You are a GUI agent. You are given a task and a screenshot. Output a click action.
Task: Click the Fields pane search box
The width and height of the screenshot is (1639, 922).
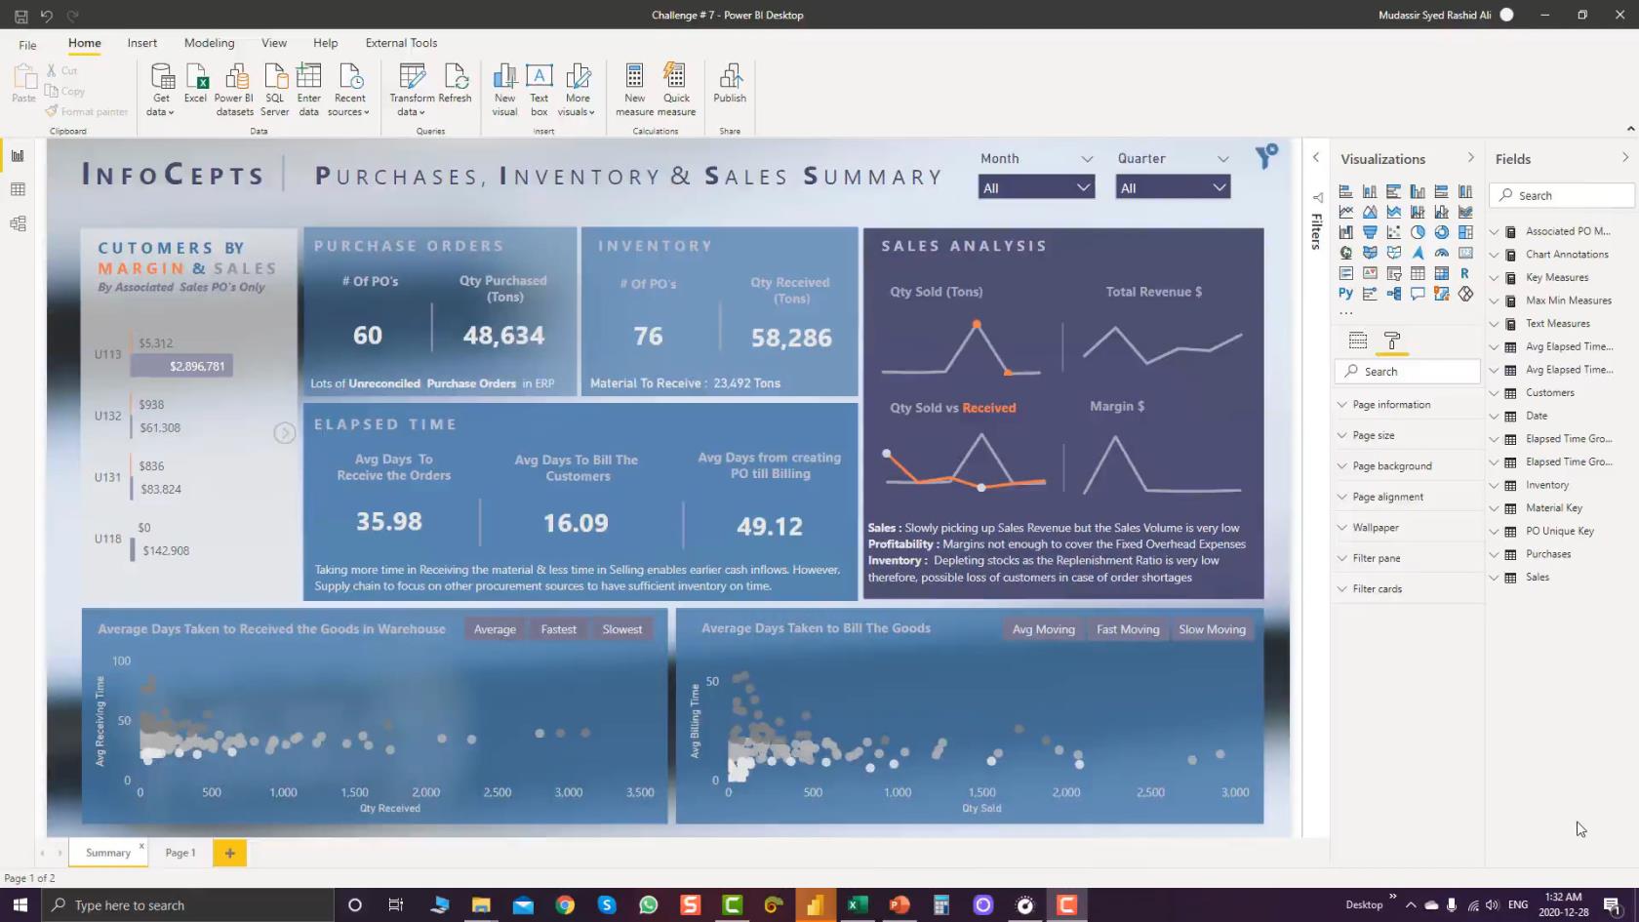pos(1563,195)
